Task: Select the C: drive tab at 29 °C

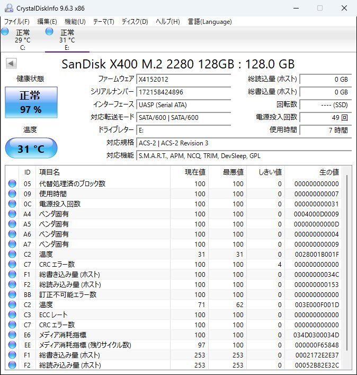Action: tap(22, 39)
